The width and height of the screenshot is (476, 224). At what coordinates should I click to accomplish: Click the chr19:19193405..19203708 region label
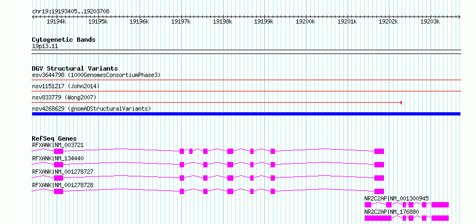(71, 12)
